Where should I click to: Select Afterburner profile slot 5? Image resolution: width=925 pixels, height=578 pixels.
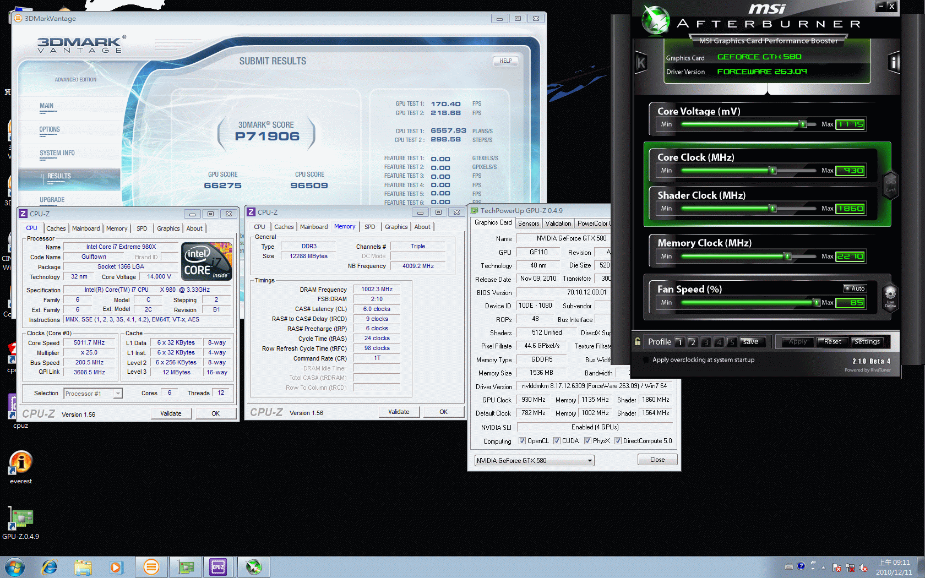pyautogui.click(x=732, y=342)
